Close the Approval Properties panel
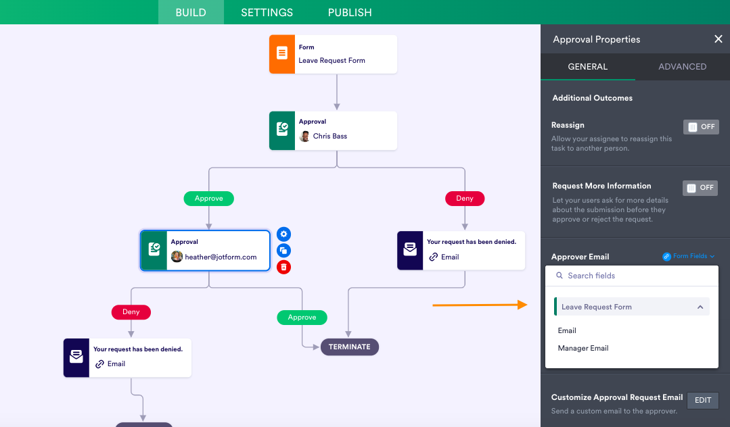This screenshot has width=730, height=427. (718, 39)
